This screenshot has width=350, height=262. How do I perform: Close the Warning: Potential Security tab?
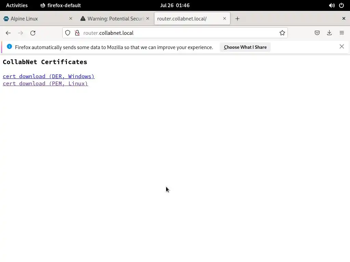click(x=148, y=18)
